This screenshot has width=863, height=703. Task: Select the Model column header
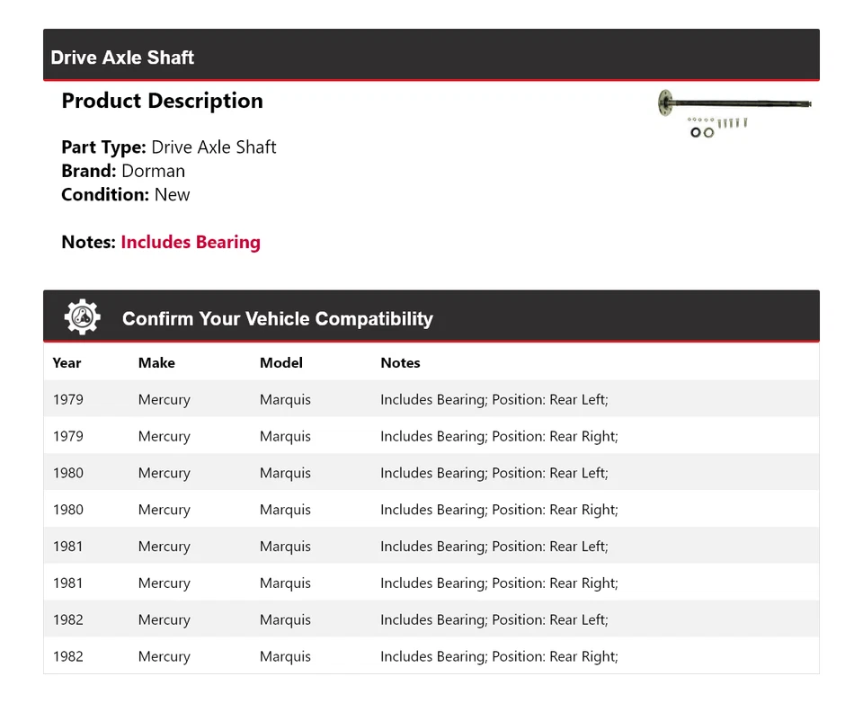point(281,363)
